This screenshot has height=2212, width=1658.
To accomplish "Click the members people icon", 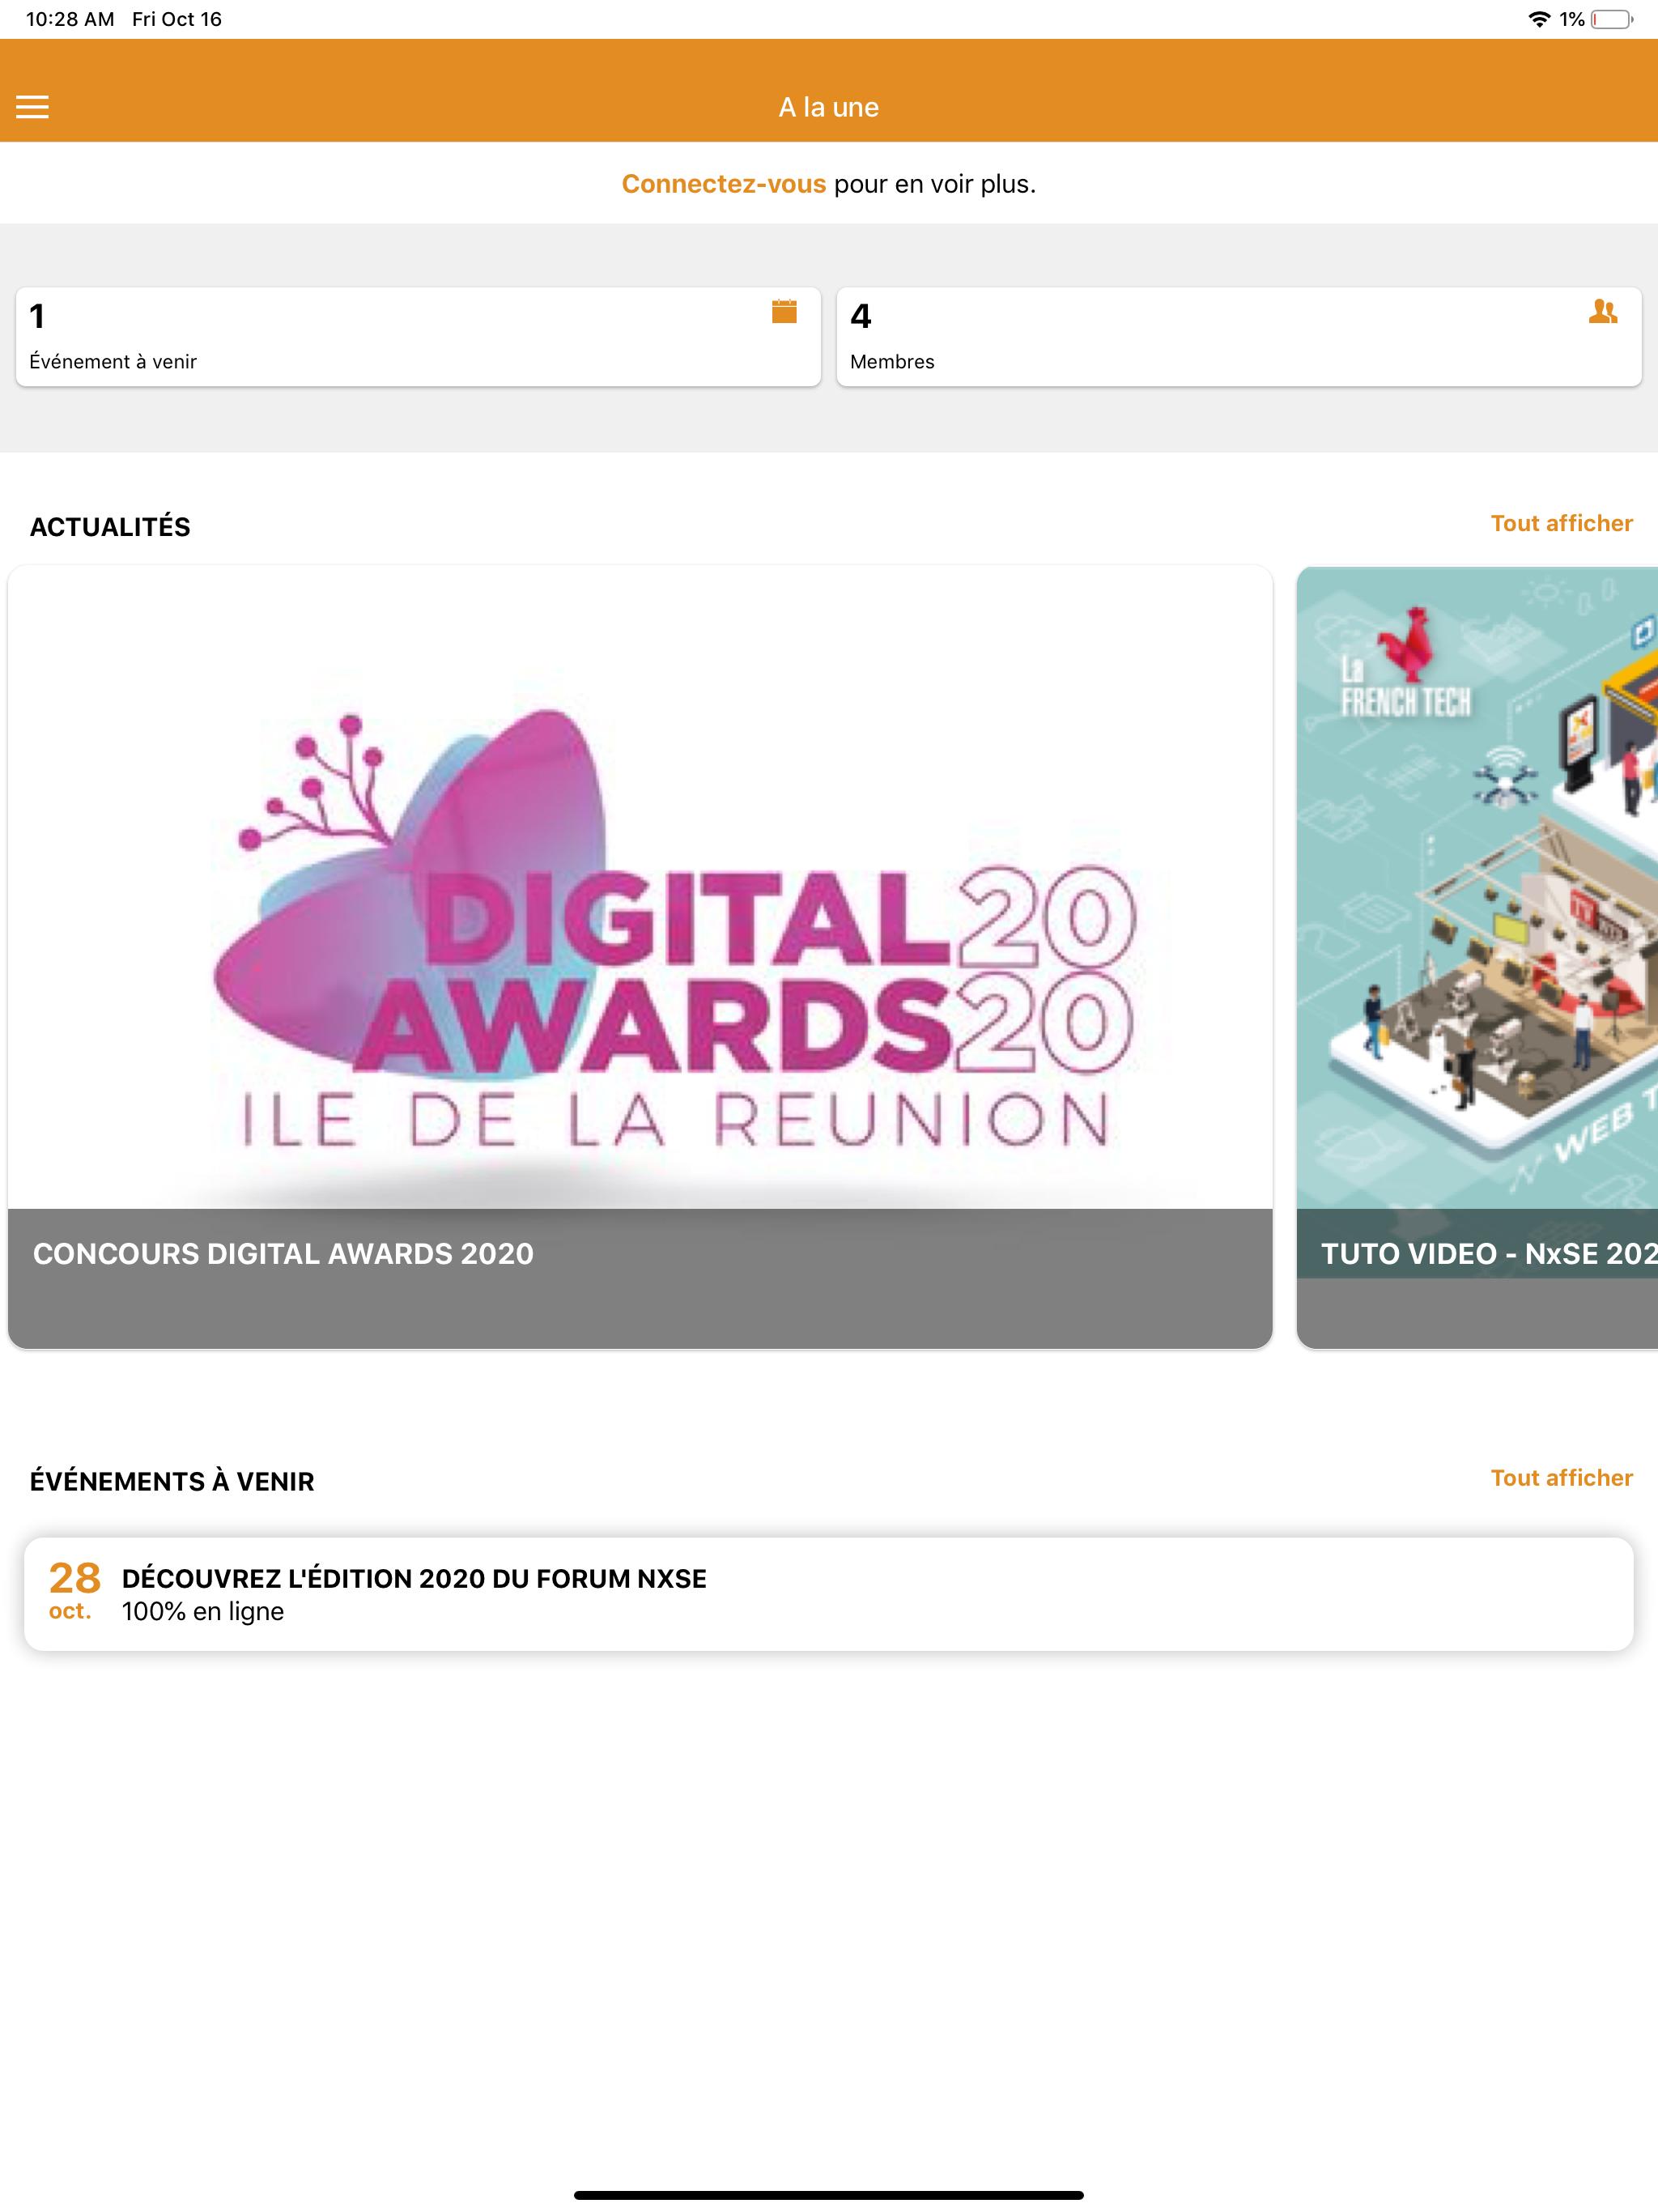I will pyautogui.click(x=1603, y=312).
